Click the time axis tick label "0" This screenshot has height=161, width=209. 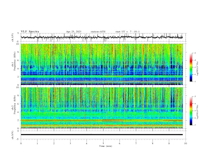[x=21, y=143]
